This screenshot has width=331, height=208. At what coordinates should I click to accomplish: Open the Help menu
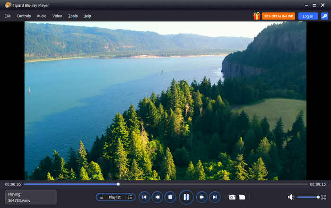coord(87,16)
